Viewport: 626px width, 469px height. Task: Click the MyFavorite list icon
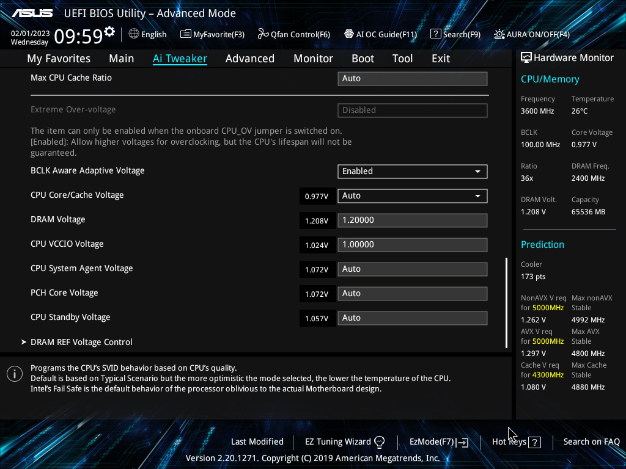point(186,34)
